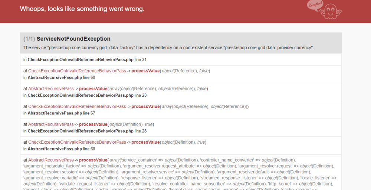Open CheckExceptionOnInvalidReferenceBehaviorPass.php line 31 link
This screenshot has width=371, height=190.
pos(81,60)
